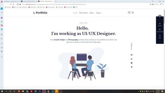165x93 pixels.
Task: Open browser tab search magnifier icon
Action: pos(153,1)
